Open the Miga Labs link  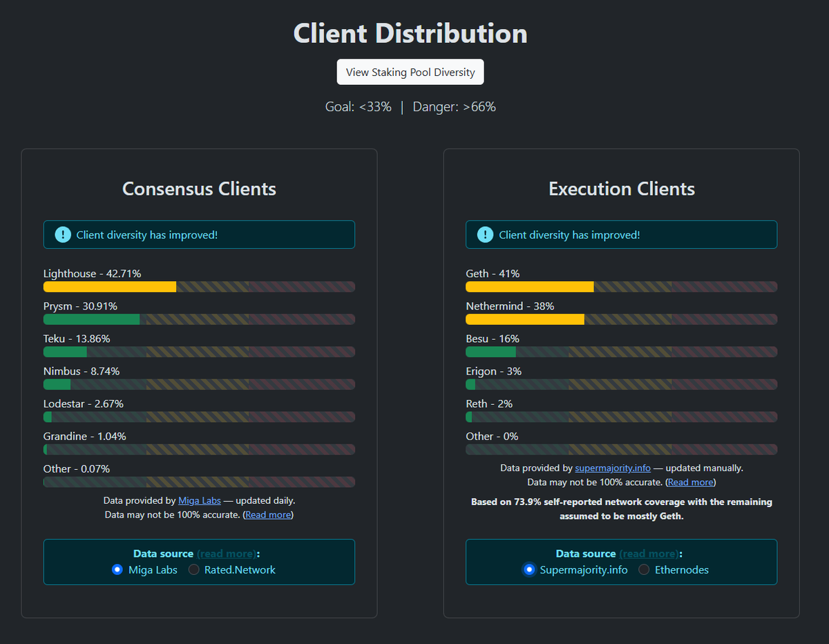tap(200, 500)
